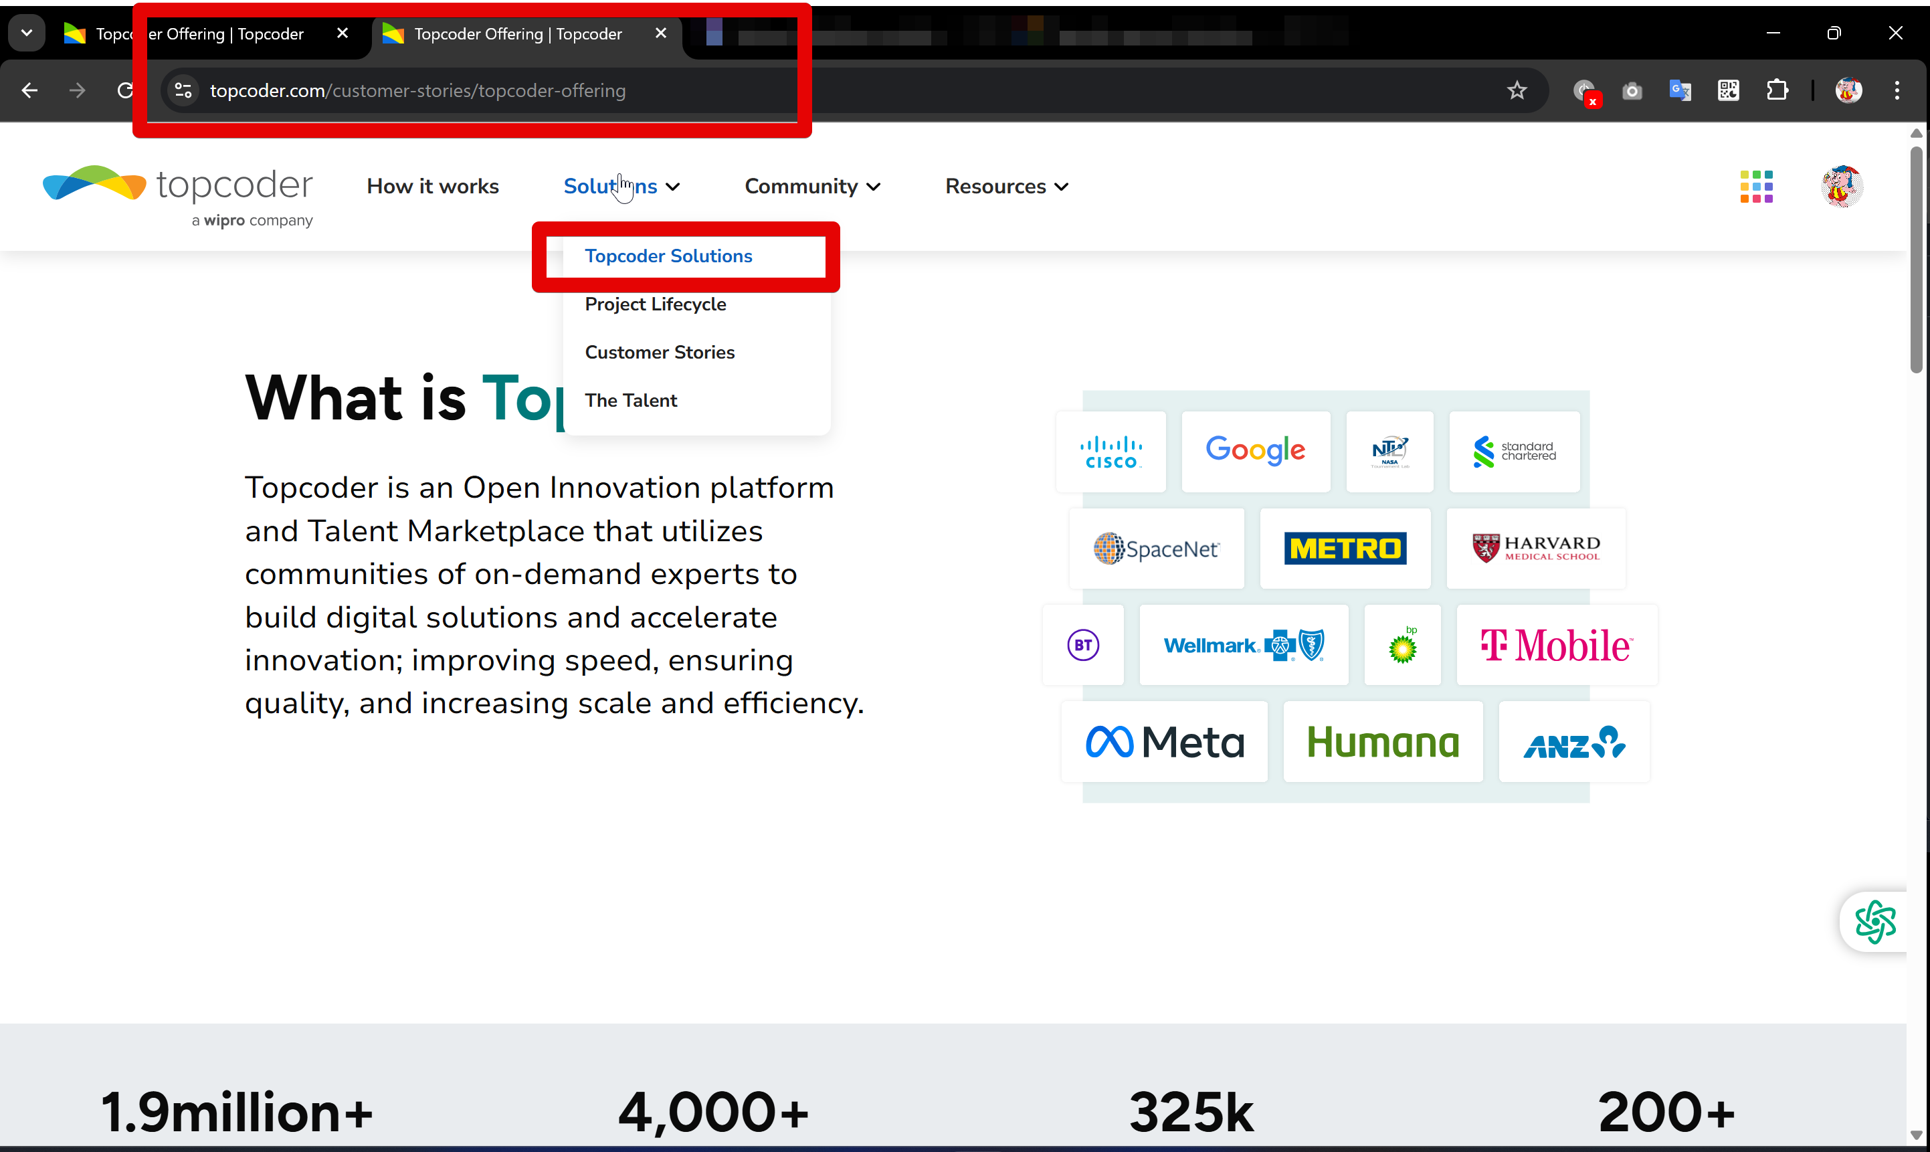Click the Topcoder logo
1930x1152 pixels.
coord(178,194)
